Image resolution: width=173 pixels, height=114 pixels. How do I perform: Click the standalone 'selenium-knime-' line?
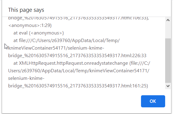26,78
